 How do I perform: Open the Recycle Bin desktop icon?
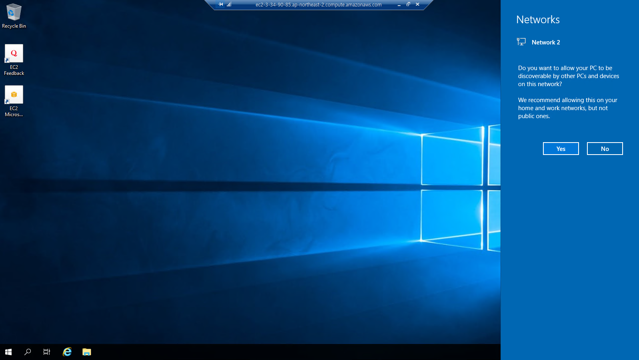14,12
